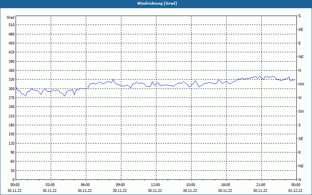Click the 0 value on the left axis
This screenshot has height=195, width=312.
[14, 179]
